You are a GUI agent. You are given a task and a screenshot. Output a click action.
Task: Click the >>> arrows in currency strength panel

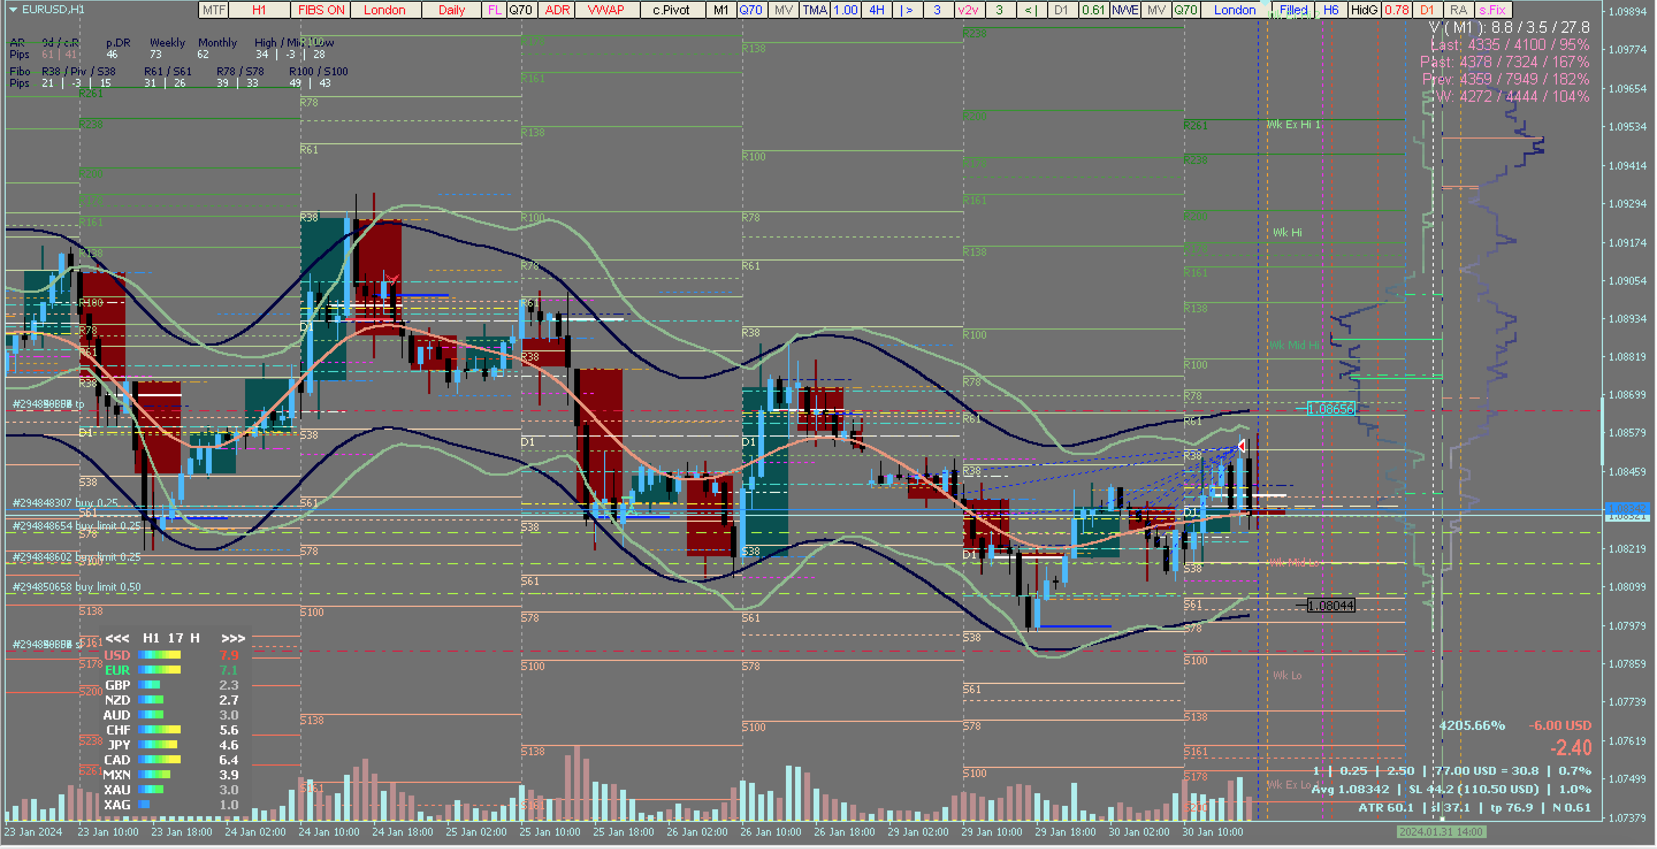point(233,638)
